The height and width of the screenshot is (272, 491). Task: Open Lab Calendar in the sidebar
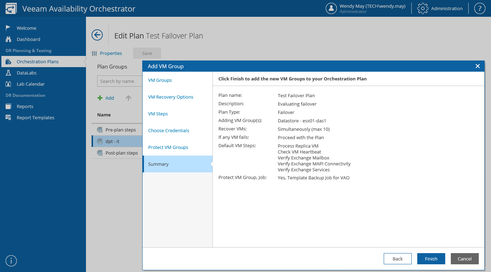[30, 84]
